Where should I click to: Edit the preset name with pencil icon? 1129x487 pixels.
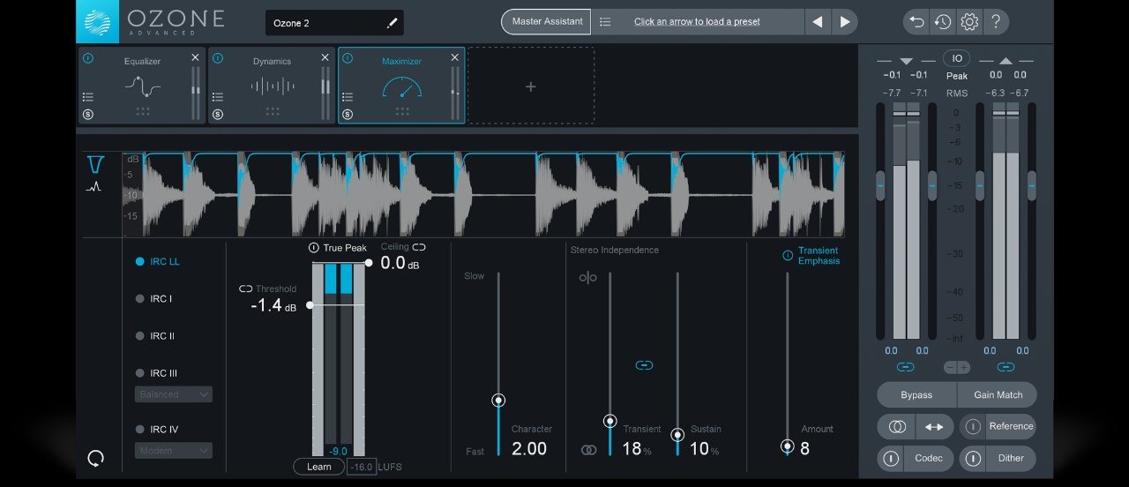point(393,23)
